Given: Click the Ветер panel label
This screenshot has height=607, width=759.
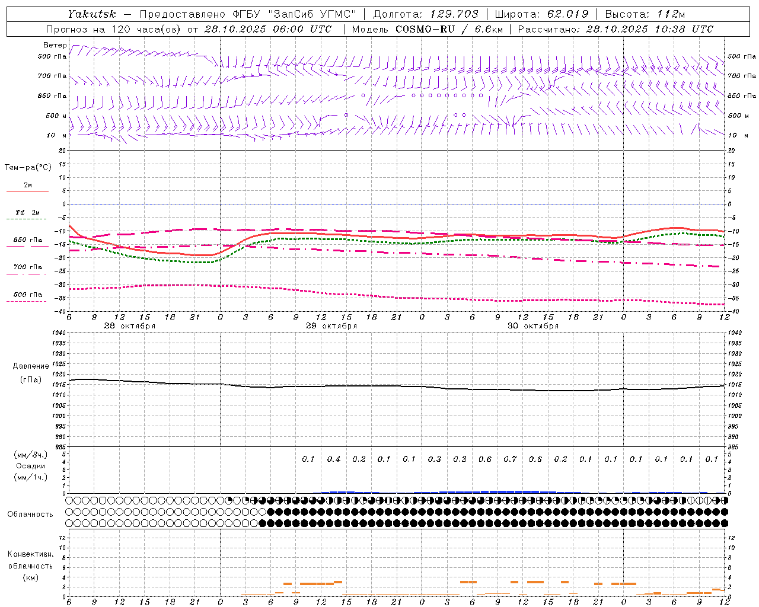Looking at the screenshot, I should [x=55, y=45].
